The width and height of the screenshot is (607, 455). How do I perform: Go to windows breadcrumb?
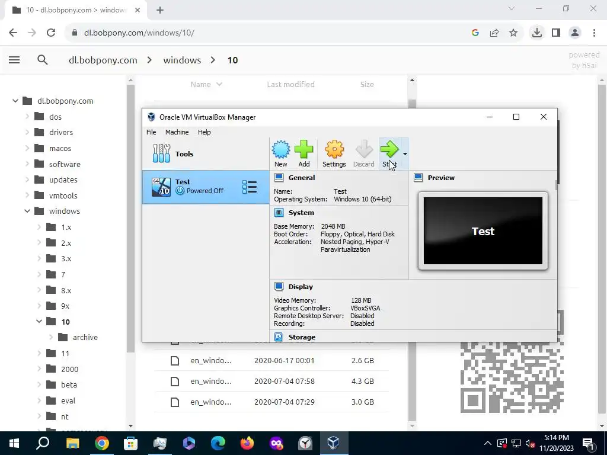click(182, 60)
